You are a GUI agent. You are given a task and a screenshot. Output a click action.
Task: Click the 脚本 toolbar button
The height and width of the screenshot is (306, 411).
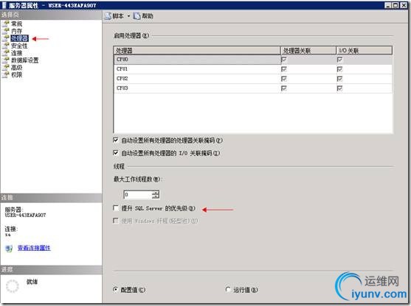[114, 16]
